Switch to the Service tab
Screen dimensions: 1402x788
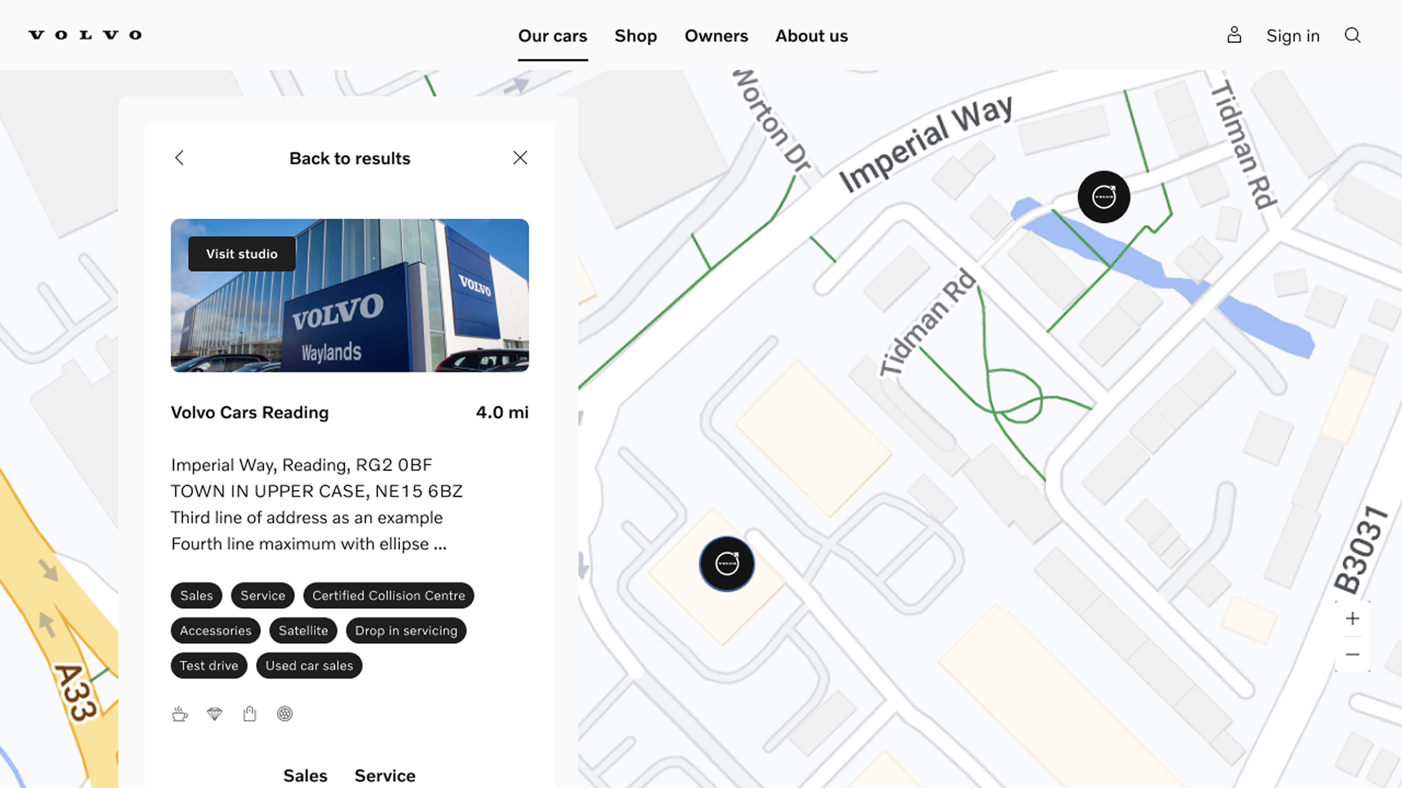pos(385,775)
